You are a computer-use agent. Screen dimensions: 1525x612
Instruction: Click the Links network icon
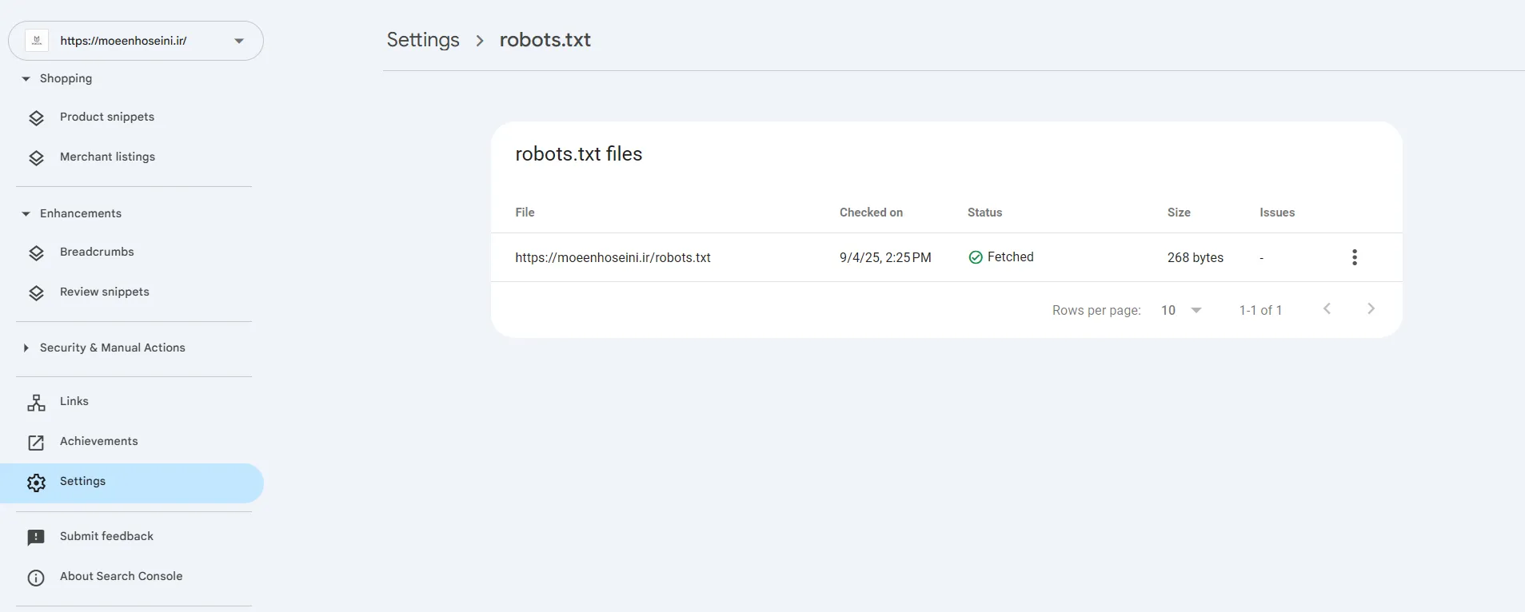coord(36,403)
